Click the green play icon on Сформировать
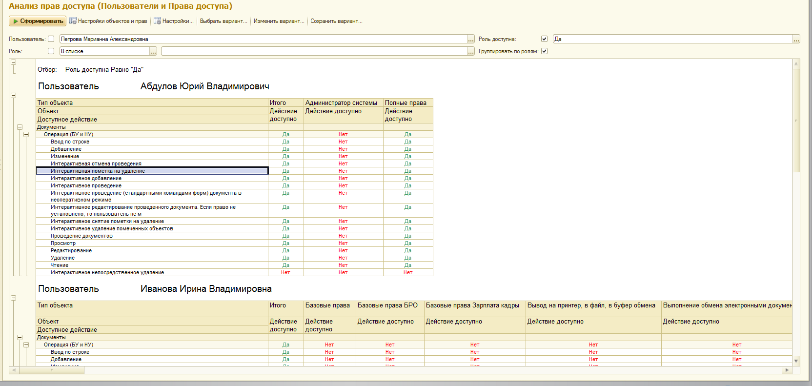Screen dimensions: 812x386 16,21
